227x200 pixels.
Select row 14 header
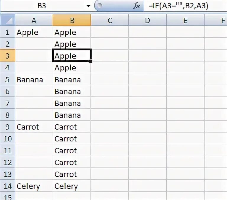coord(8,186)
